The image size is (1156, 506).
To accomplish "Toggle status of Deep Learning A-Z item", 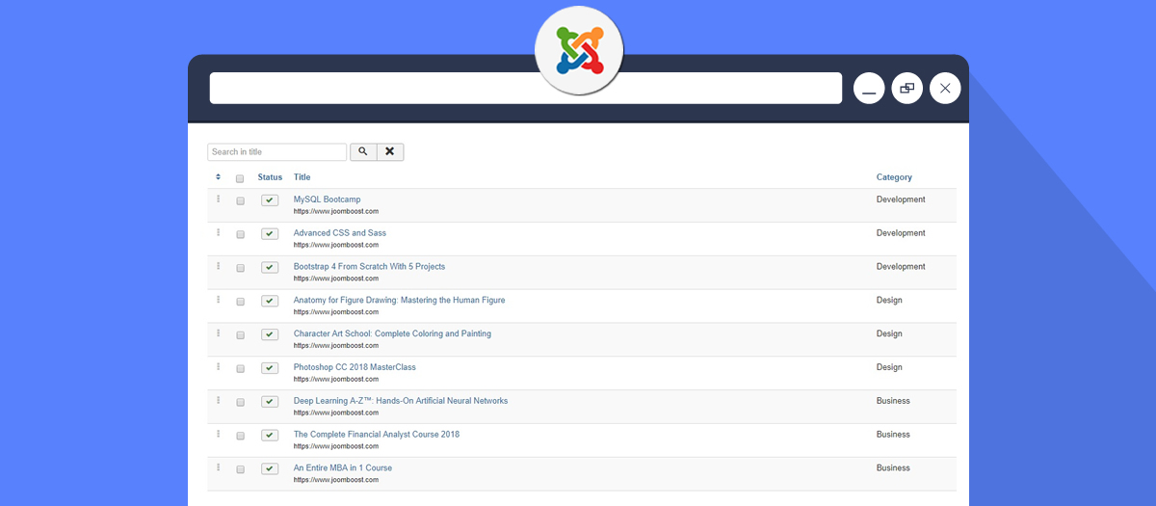I will 270,402.
